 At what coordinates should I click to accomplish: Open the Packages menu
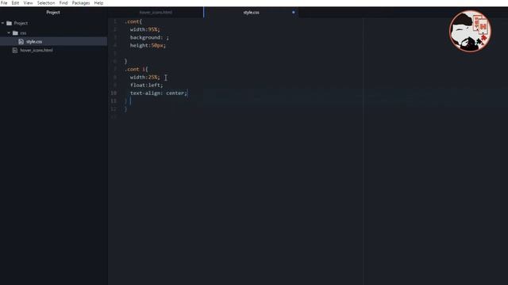(x=81, y=3)
